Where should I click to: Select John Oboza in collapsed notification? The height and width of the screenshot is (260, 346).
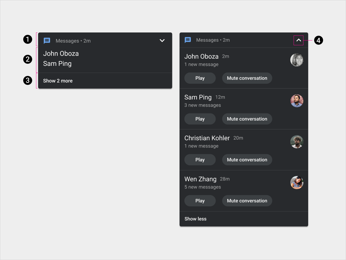[x=61, y=54]
